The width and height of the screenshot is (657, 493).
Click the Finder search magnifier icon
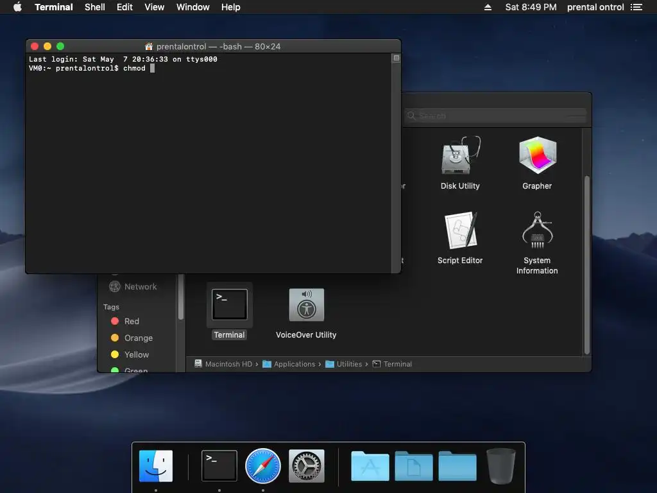click(x=411, y=116)
